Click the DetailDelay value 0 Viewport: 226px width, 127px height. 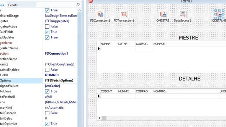[x=46, y=119]
